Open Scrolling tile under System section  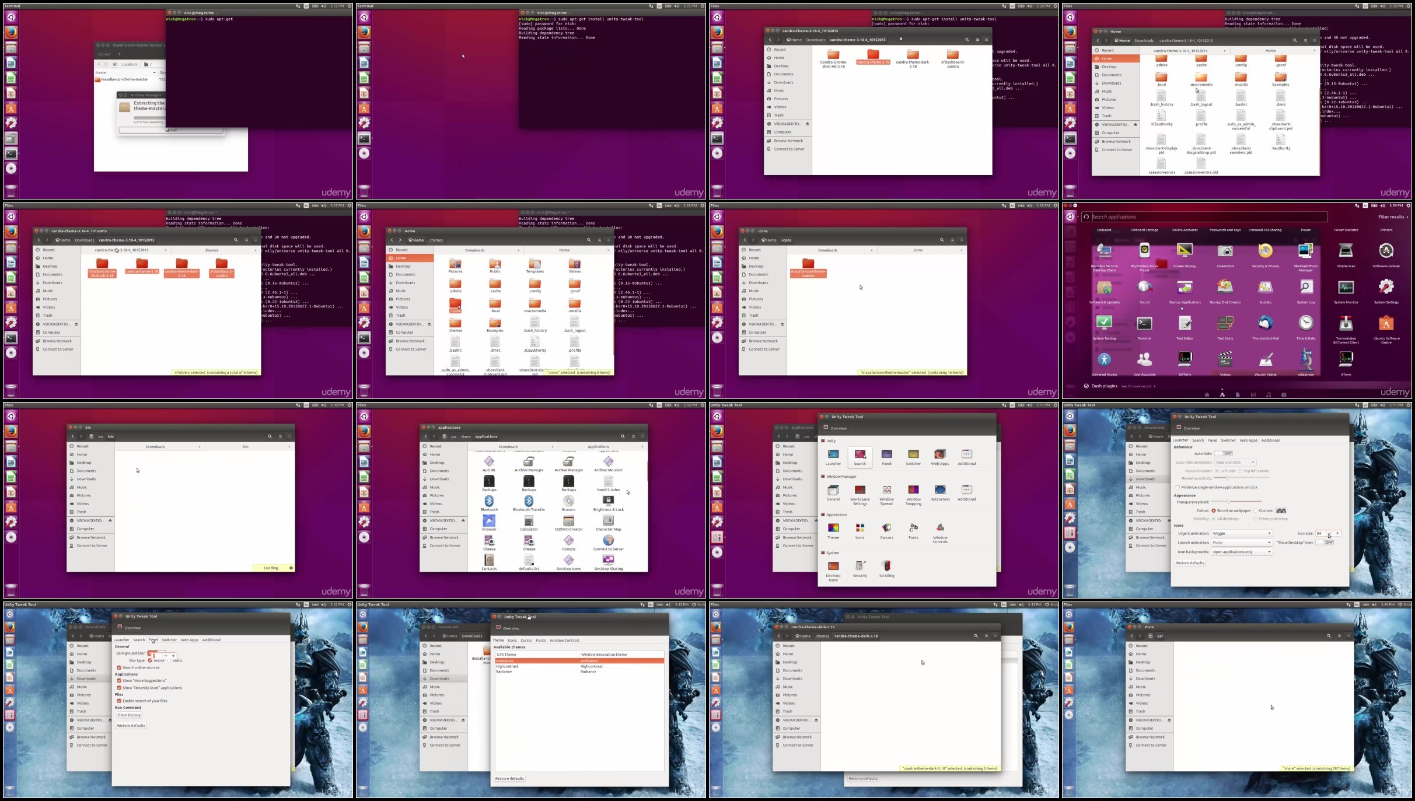click(886, 569)
